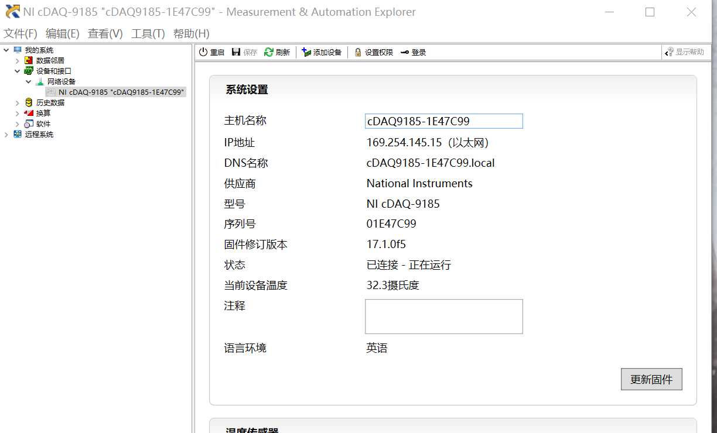Select the 远程系统 remote systems icon
Image resolution: width=717 pixels, height=433 pixels.
[x=18, y=134]
